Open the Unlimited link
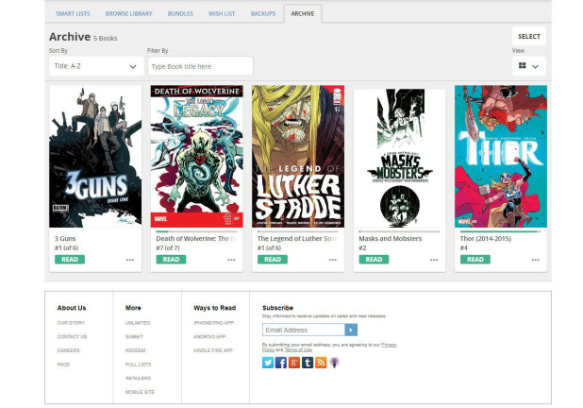 138,323
